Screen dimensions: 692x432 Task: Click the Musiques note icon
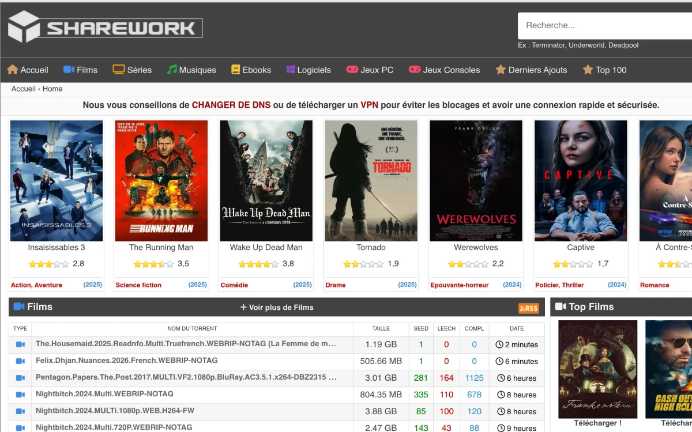point(172,70)
